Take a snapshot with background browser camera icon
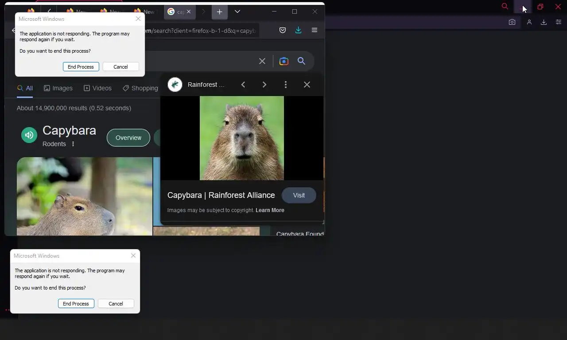 point(512,22)
